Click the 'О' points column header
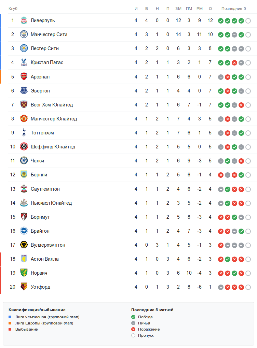This screenshot has height=348, width=257. click(210, 9)
